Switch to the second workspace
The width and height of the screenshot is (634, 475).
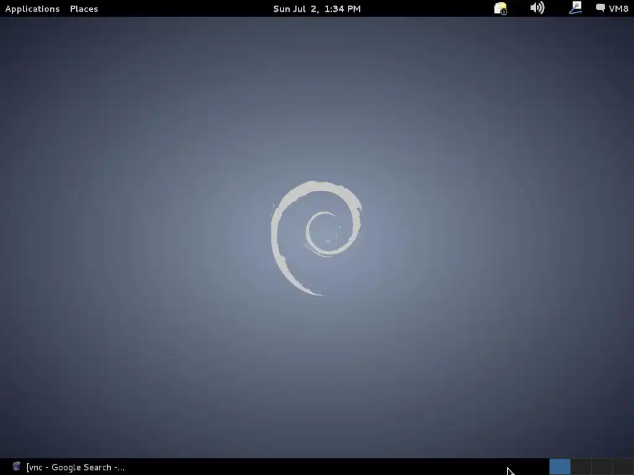point(581,467)
